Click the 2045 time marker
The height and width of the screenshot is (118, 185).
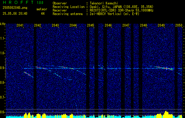91,25
